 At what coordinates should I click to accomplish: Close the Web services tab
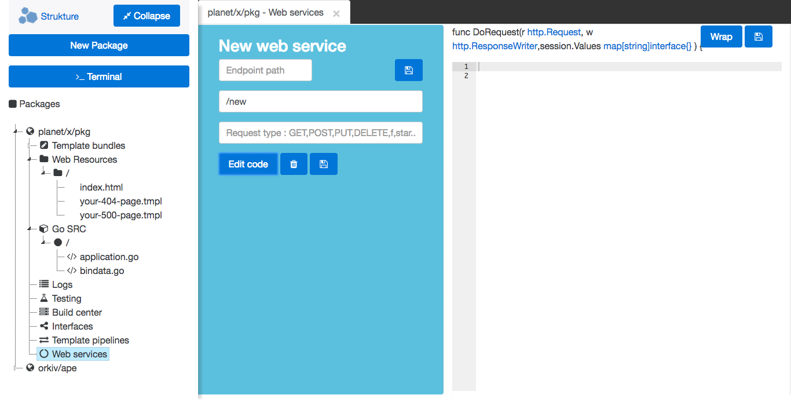337,12
